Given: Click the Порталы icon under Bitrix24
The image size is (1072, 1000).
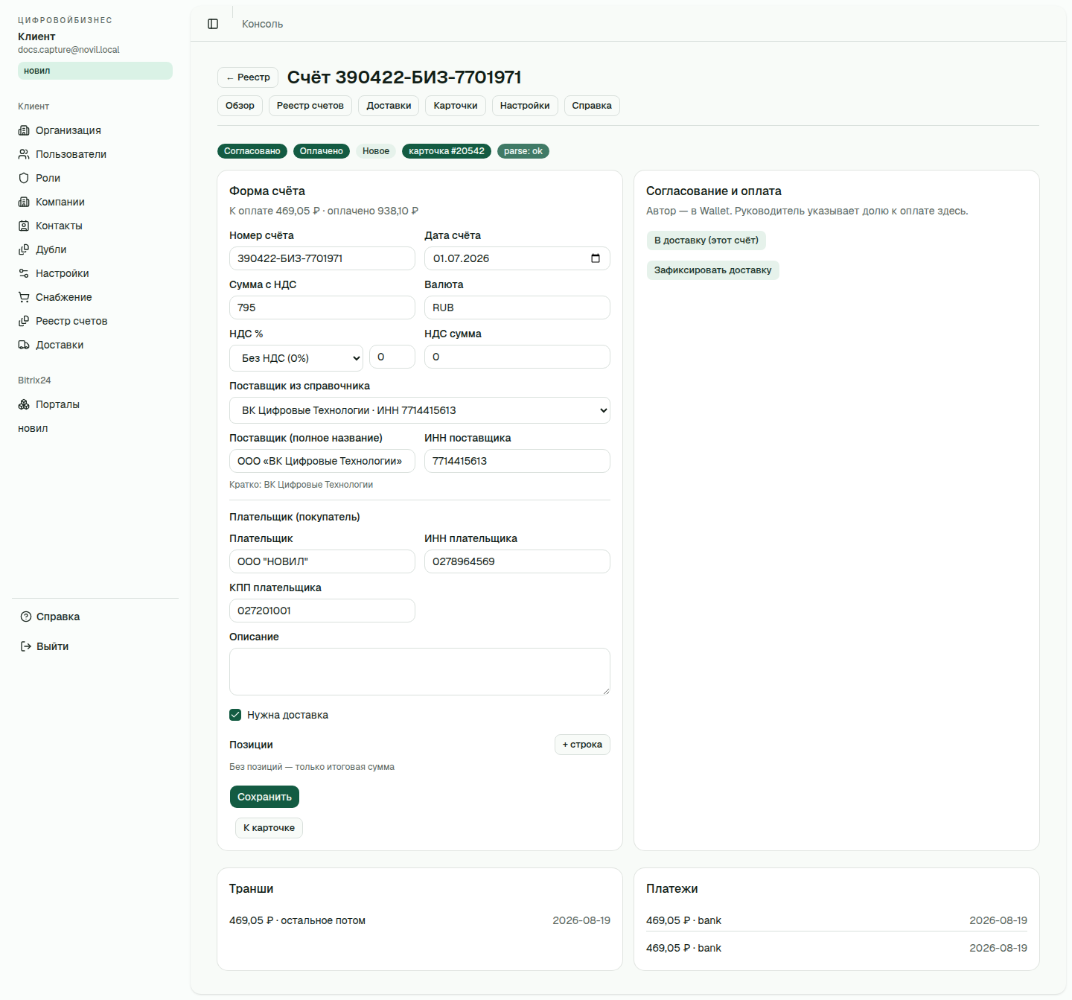Looking at the screenshot, I should click(x=24, y=404).
